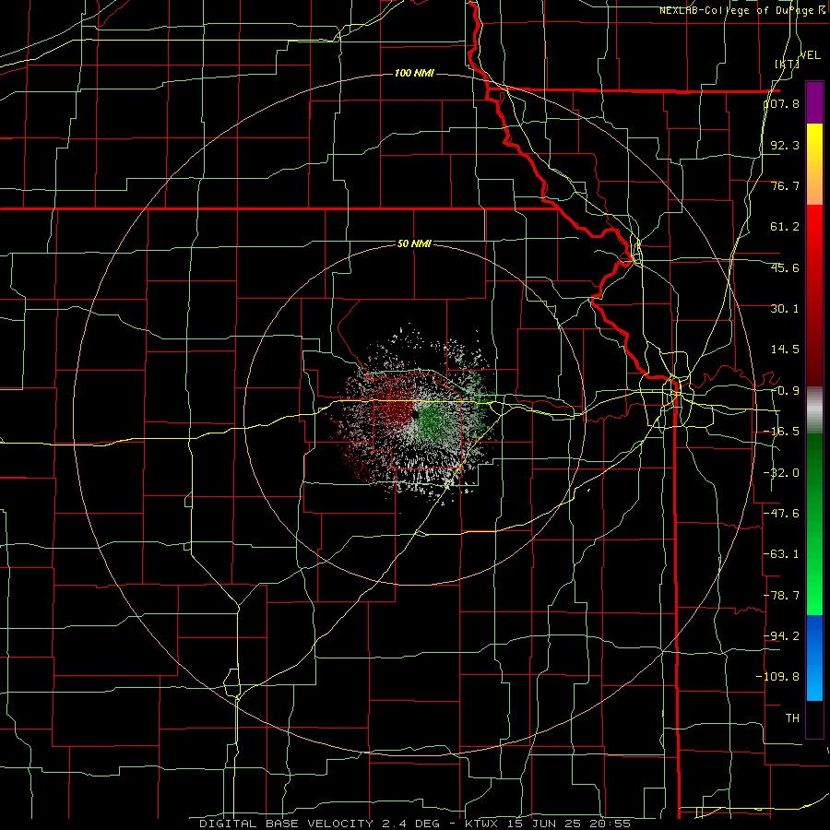Click the KT units label in legend
The image size is (830, 830).
(787, 64)
